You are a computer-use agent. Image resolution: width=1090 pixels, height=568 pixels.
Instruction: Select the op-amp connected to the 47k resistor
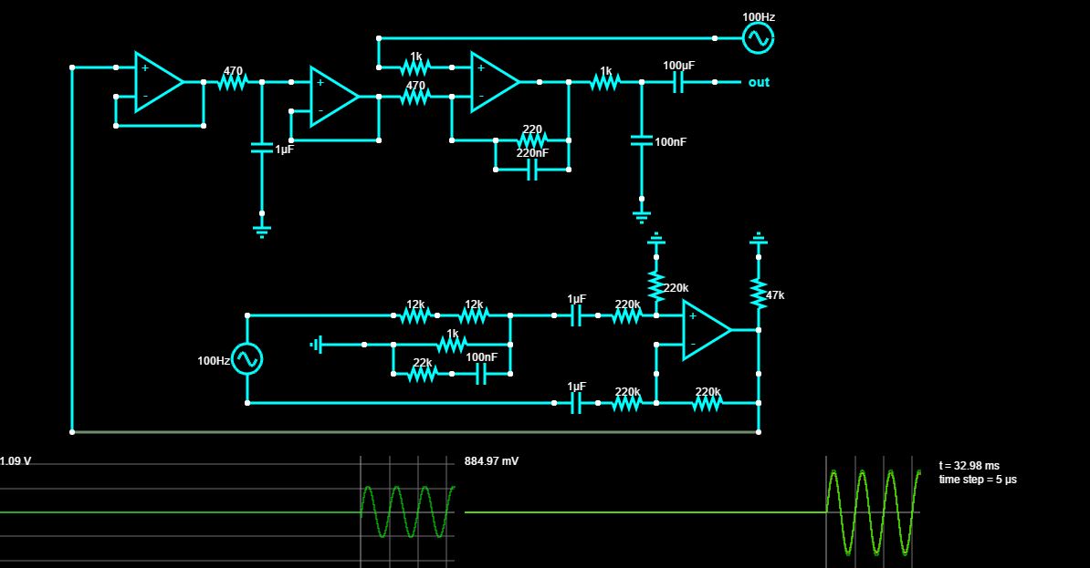tap(707, 330)
